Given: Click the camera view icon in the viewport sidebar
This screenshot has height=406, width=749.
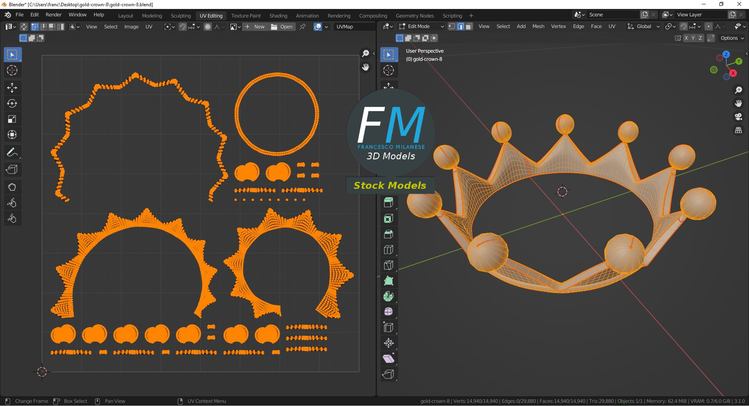Looking at the screenshot, I should point(738,117).
